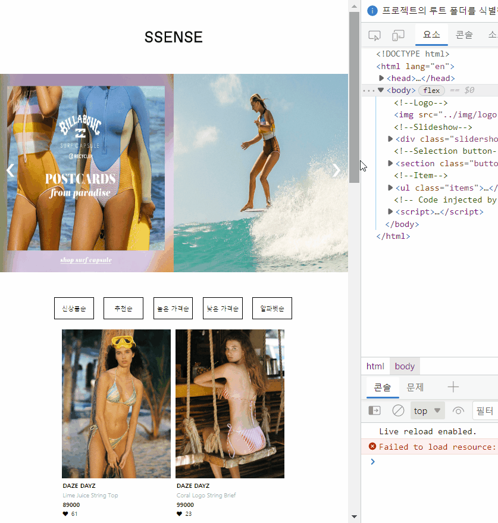
Task: Select the <!--Slideshow--> comment line
Action: tap(433, 127)
